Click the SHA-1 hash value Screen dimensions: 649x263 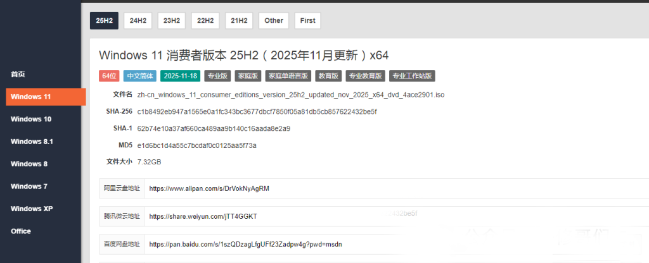[214, 129]
